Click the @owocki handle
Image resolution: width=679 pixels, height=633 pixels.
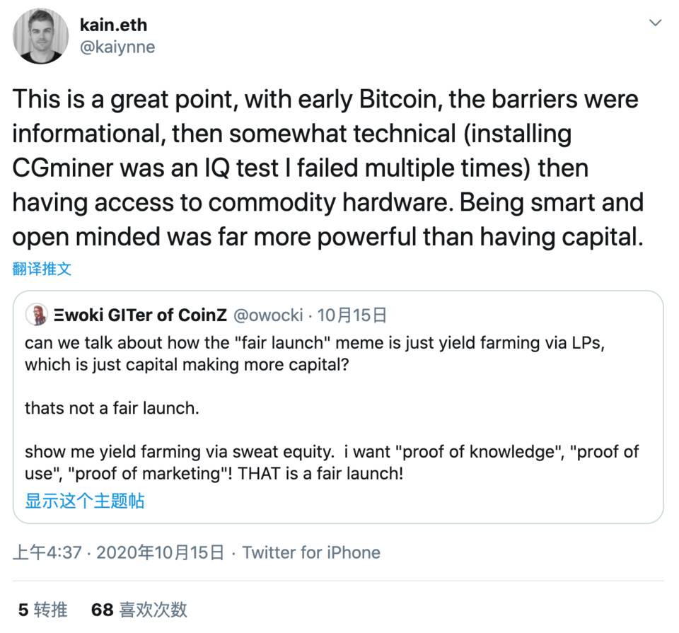point(268,315)
